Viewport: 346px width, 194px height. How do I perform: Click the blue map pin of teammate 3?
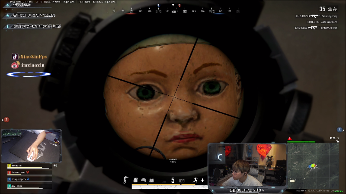tap(28, 179)
